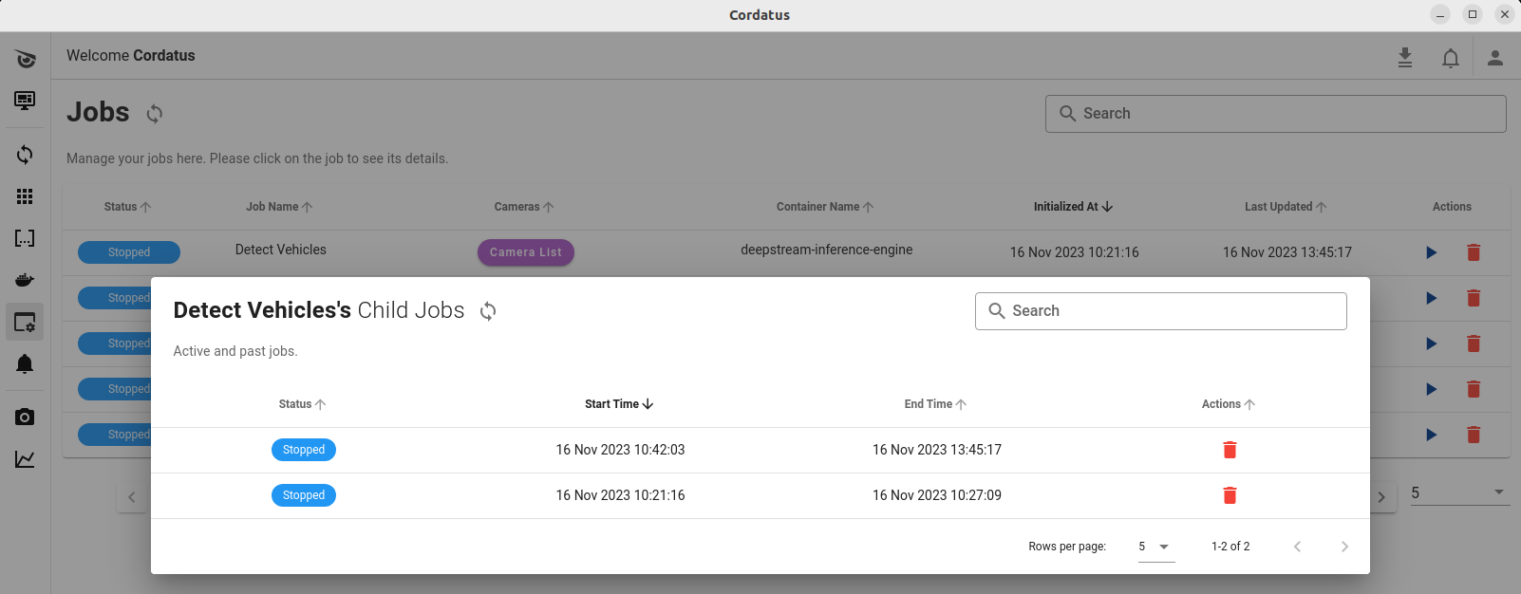Start the Detect Vehicles job with play button

[x=1431, y=252]
